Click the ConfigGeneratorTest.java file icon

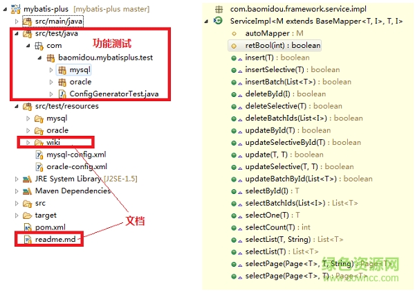(x=62, y=94)
